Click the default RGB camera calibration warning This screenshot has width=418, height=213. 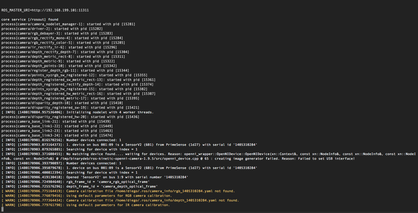(87, 196)
